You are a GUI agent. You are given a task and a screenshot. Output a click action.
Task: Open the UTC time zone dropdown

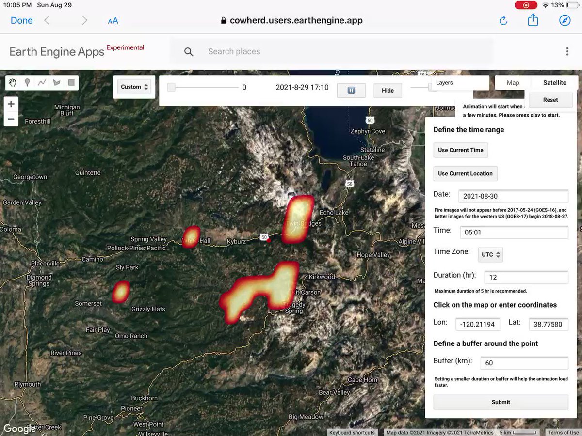click(x=491, y=255)
